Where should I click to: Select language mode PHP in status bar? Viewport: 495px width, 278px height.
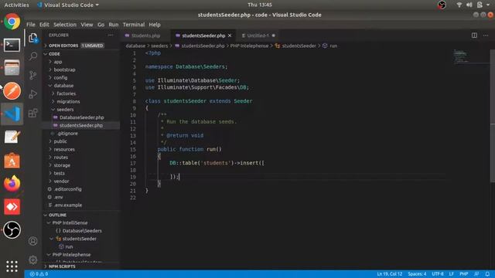tap(464, 274)
